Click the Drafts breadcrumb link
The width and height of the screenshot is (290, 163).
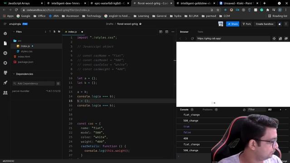[x=110, y=24]
